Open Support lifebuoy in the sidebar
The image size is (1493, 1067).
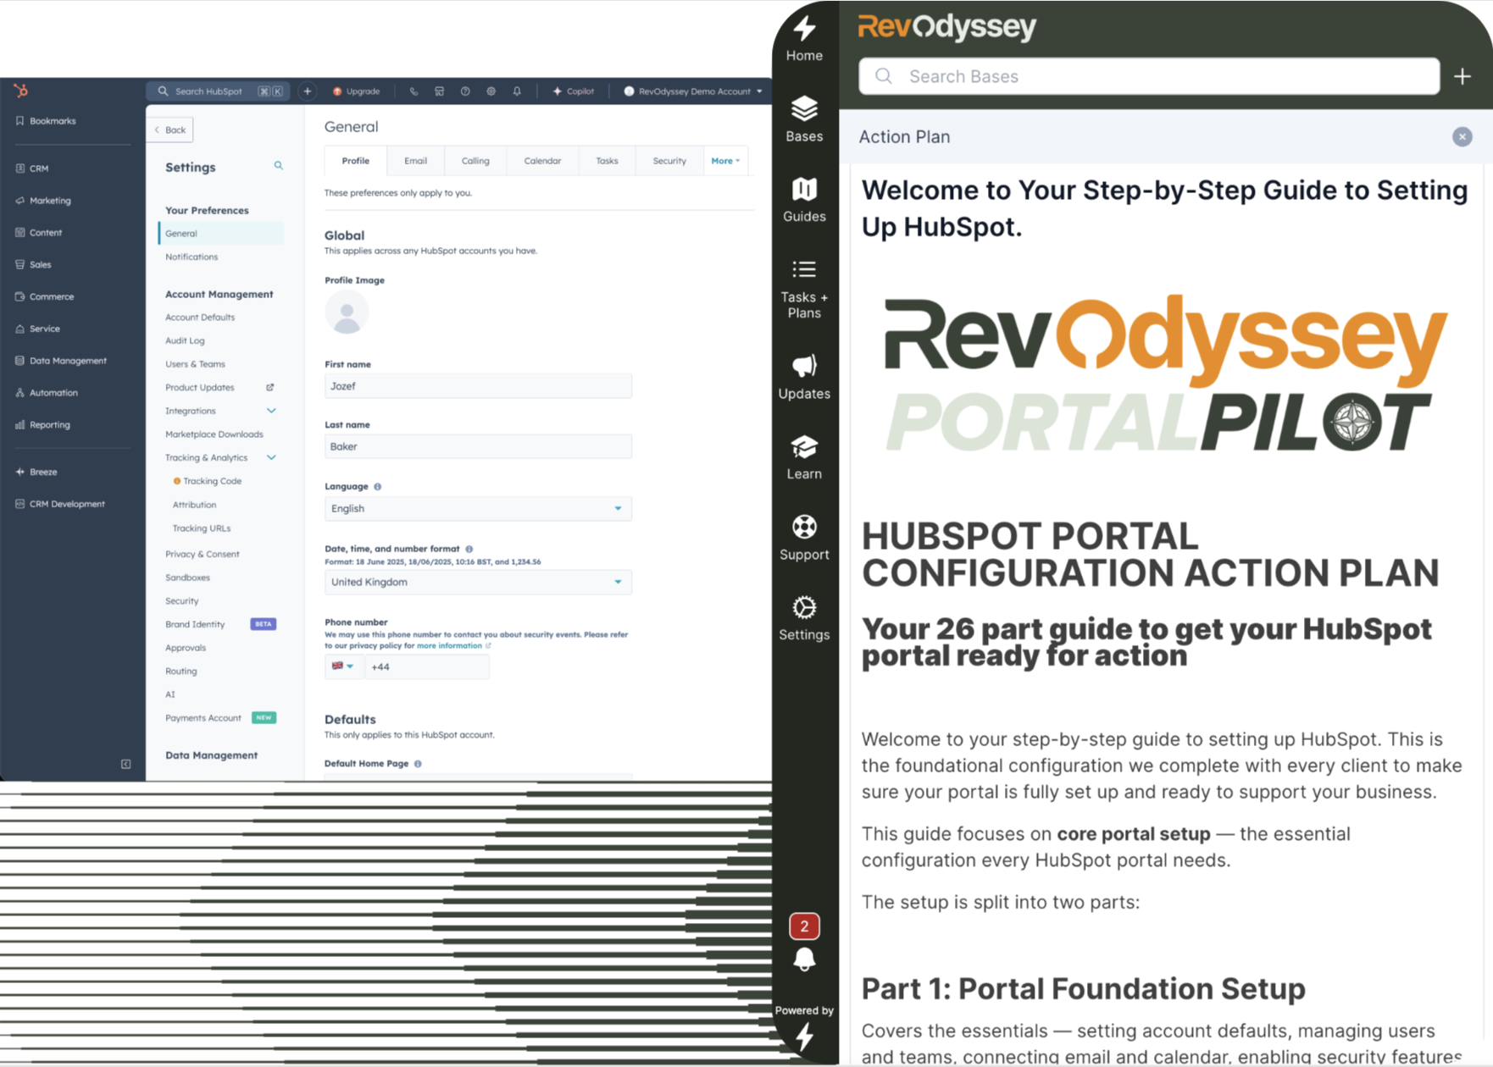click(x=804, y=538)
